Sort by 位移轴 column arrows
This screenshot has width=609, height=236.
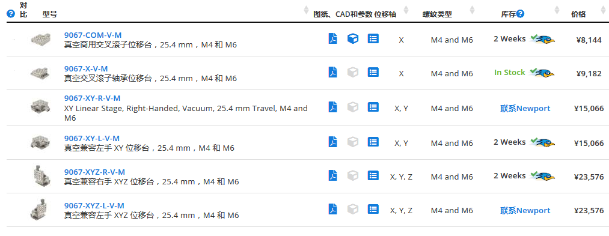[x=406, y=10]
